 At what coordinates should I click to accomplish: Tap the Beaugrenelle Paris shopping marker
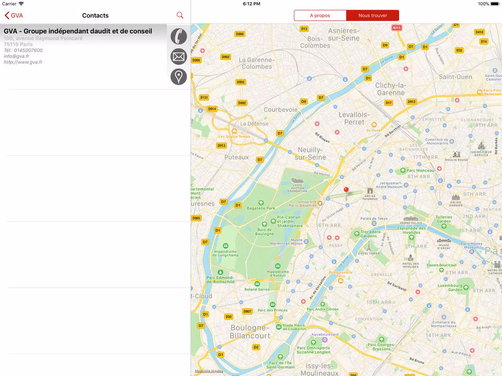pyautogui.click(x=340, y=281)
